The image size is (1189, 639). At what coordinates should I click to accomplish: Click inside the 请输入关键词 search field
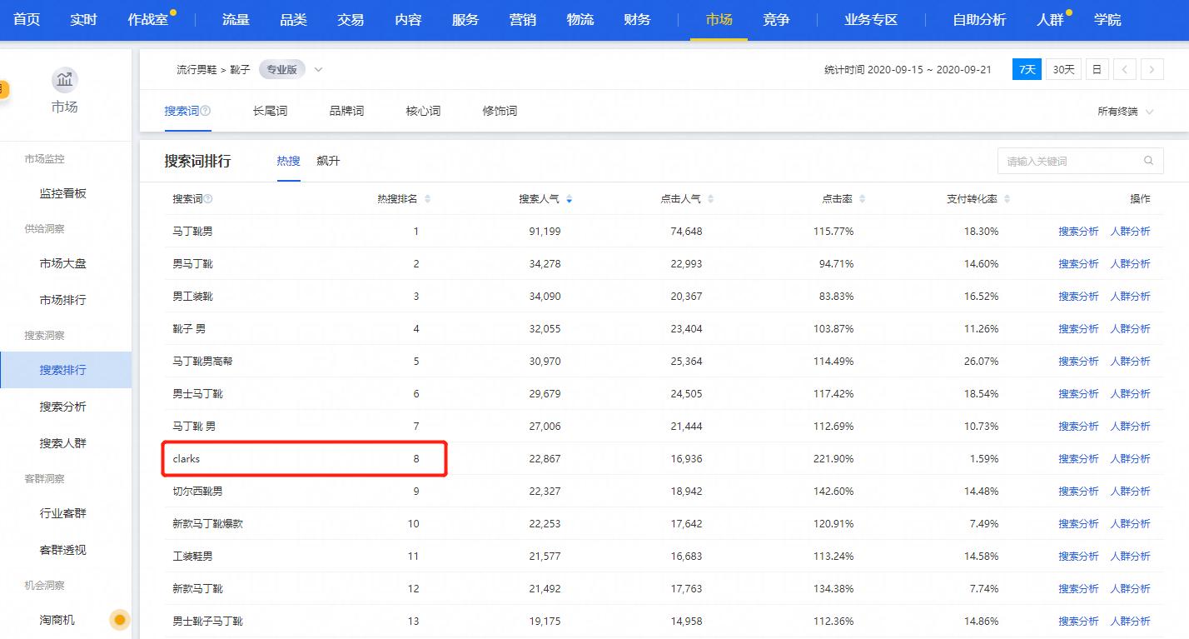[x=1066, y=160]
